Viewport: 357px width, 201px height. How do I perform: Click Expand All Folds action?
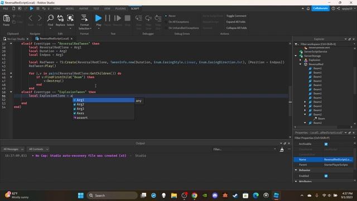click(x=236, y=22)
